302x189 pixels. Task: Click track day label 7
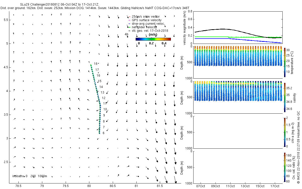pos(104,127)
